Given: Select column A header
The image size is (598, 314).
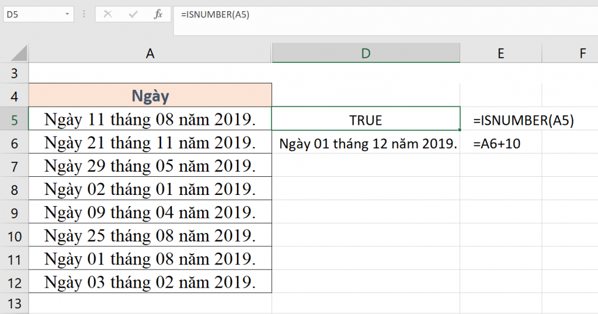Looking at the screenshot, I should coord(150,54).
